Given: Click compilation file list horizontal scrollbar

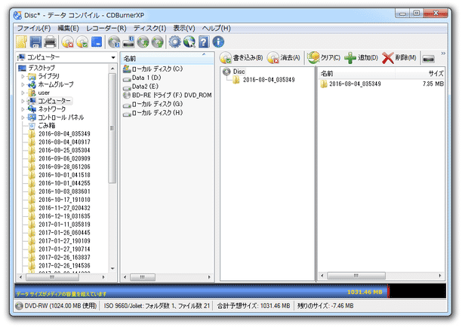Looking at the screenshot, I should click(x=356, y=276).
